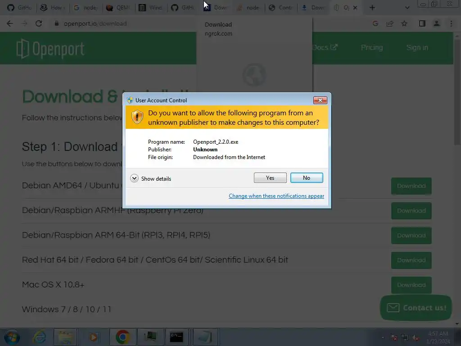Open Docs external link in Openport header
The image size is (461, 346).
point(325,47)
